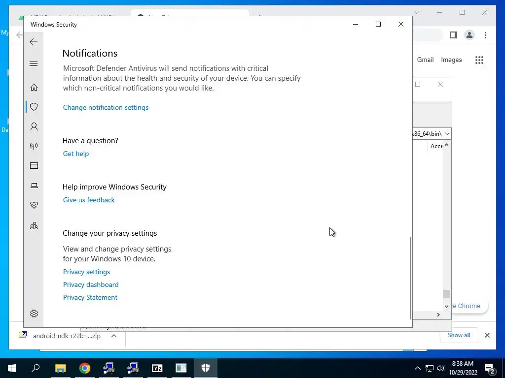
Task: Open File Explorer from taskbar
Action: pyautogui.click(x=61, y=368)
